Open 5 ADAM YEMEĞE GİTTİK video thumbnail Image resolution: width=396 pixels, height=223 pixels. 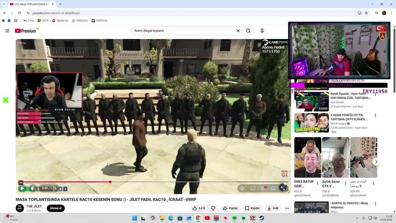(x=312, y=123)
